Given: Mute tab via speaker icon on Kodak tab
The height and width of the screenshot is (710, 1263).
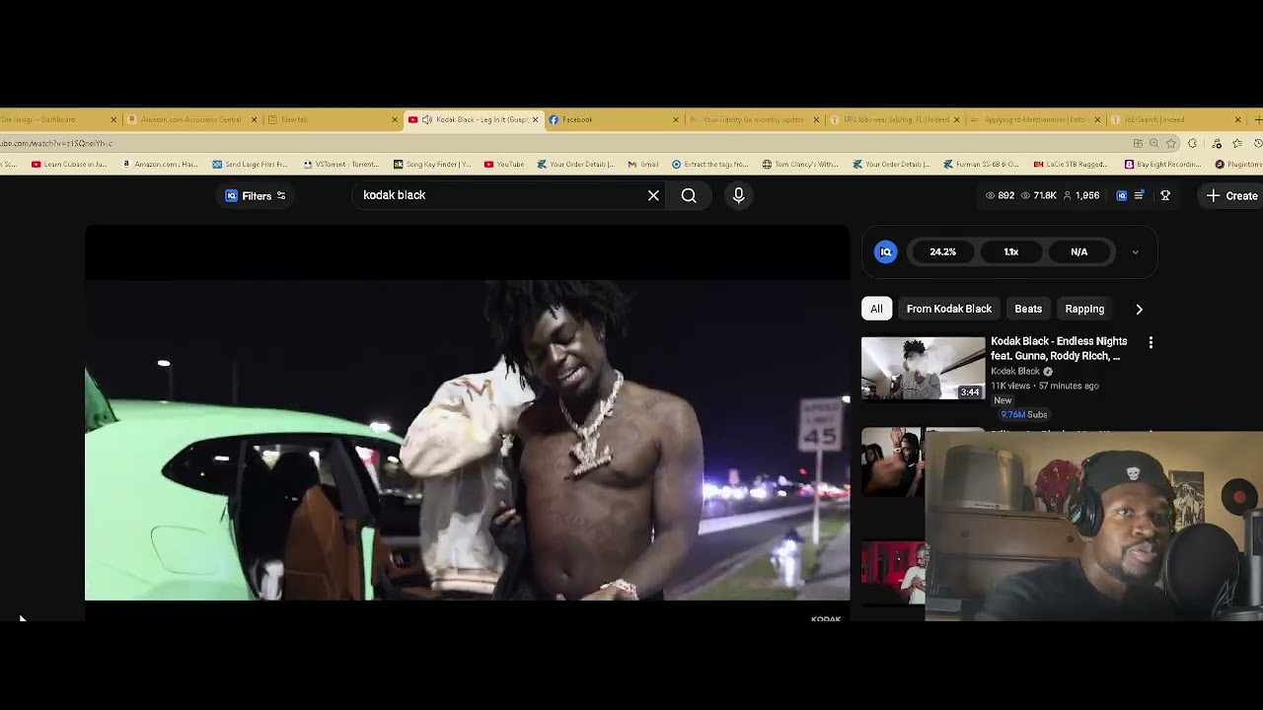Looking at the screenshot, I should [427, 119].
